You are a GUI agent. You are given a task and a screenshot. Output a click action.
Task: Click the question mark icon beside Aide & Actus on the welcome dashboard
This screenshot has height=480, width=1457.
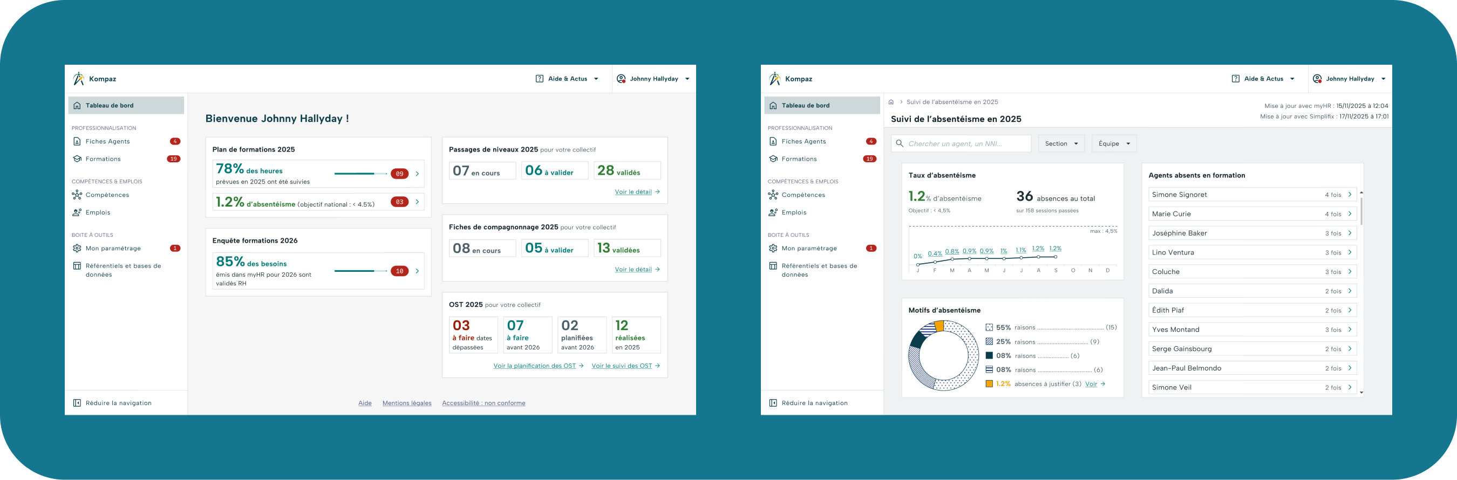pos(539,79)
